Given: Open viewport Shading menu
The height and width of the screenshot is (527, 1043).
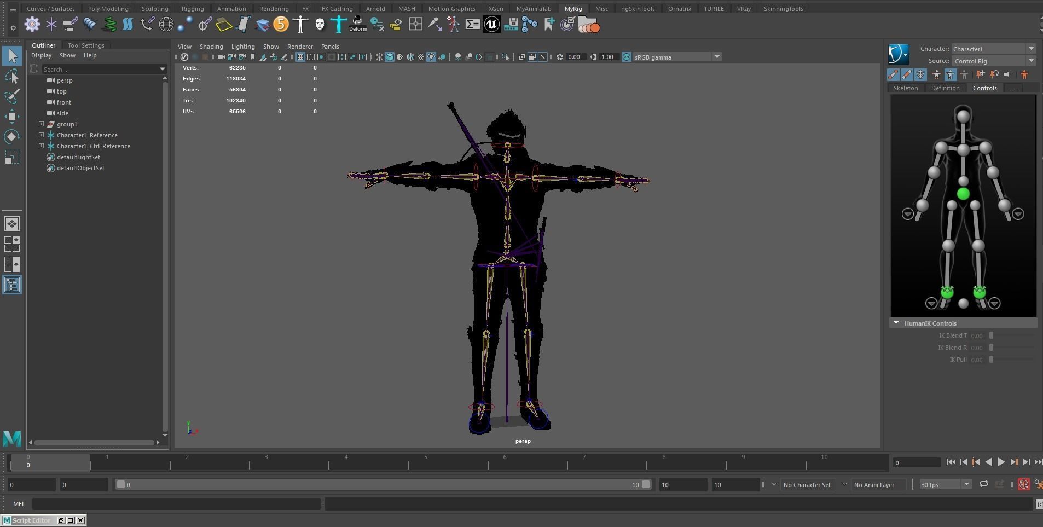Looking at the screenshot, I should (211, 47).
